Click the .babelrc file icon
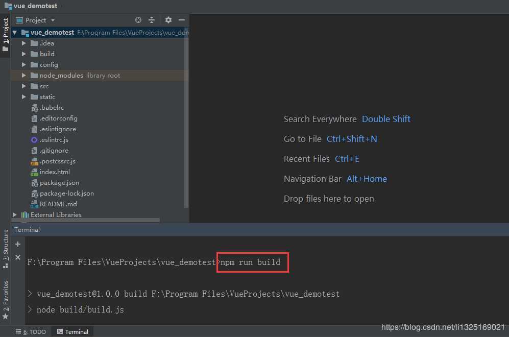 click(34, 108)
